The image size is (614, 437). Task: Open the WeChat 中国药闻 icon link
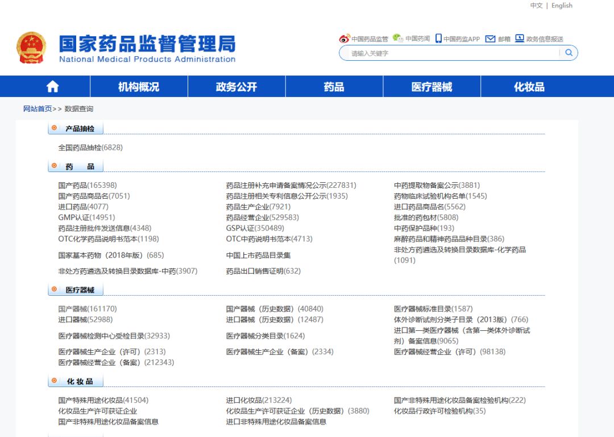pyautogui.click(x=398, y=38)
